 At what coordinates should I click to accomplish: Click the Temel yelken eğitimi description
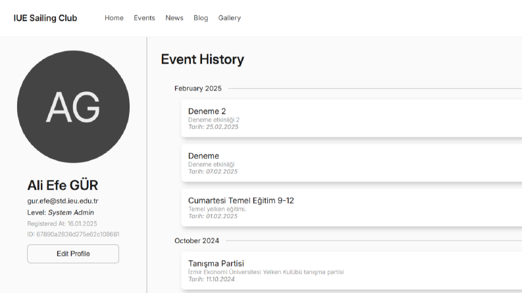(x=217, y=209)
